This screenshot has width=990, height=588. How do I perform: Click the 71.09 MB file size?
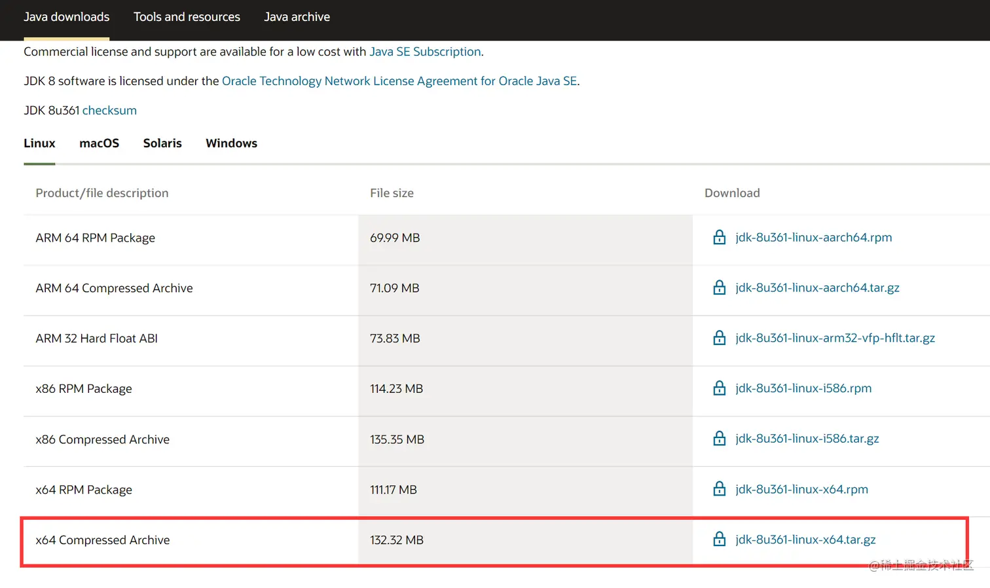pyautogui.click(x=394, y=288)
